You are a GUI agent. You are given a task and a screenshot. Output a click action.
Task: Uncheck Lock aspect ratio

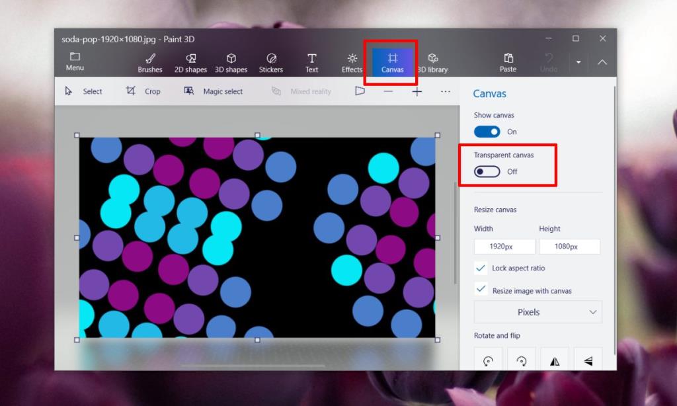[482, 268]
